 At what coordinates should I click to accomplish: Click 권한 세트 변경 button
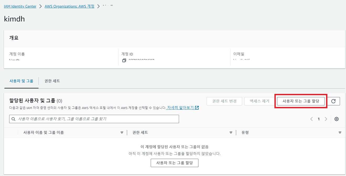[224, 101]
